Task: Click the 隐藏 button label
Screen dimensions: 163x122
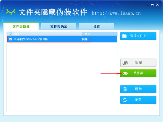Action: click(x=138, y=63)
